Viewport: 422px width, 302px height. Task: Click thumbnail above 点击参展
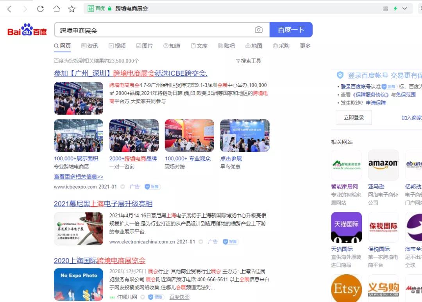tap(245, 136)
